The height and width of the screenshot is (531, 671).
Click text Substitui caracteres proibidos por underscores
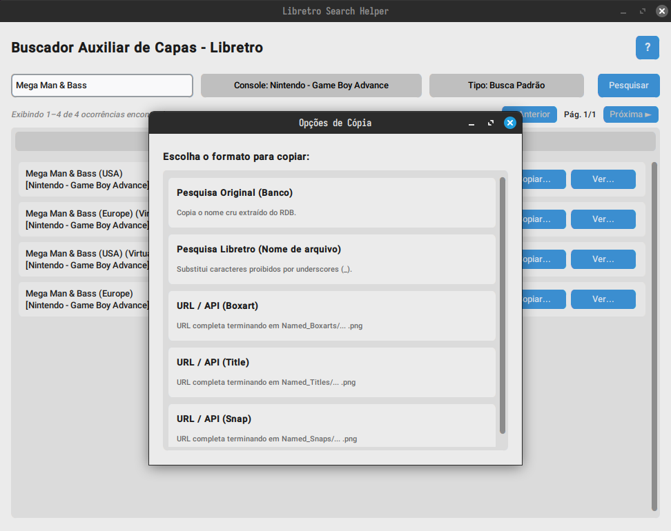(264, 269)
